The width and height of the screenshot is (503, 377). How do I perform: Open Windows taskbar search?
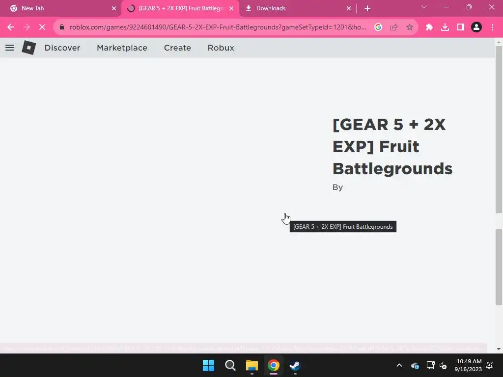[x=230, y=365]
